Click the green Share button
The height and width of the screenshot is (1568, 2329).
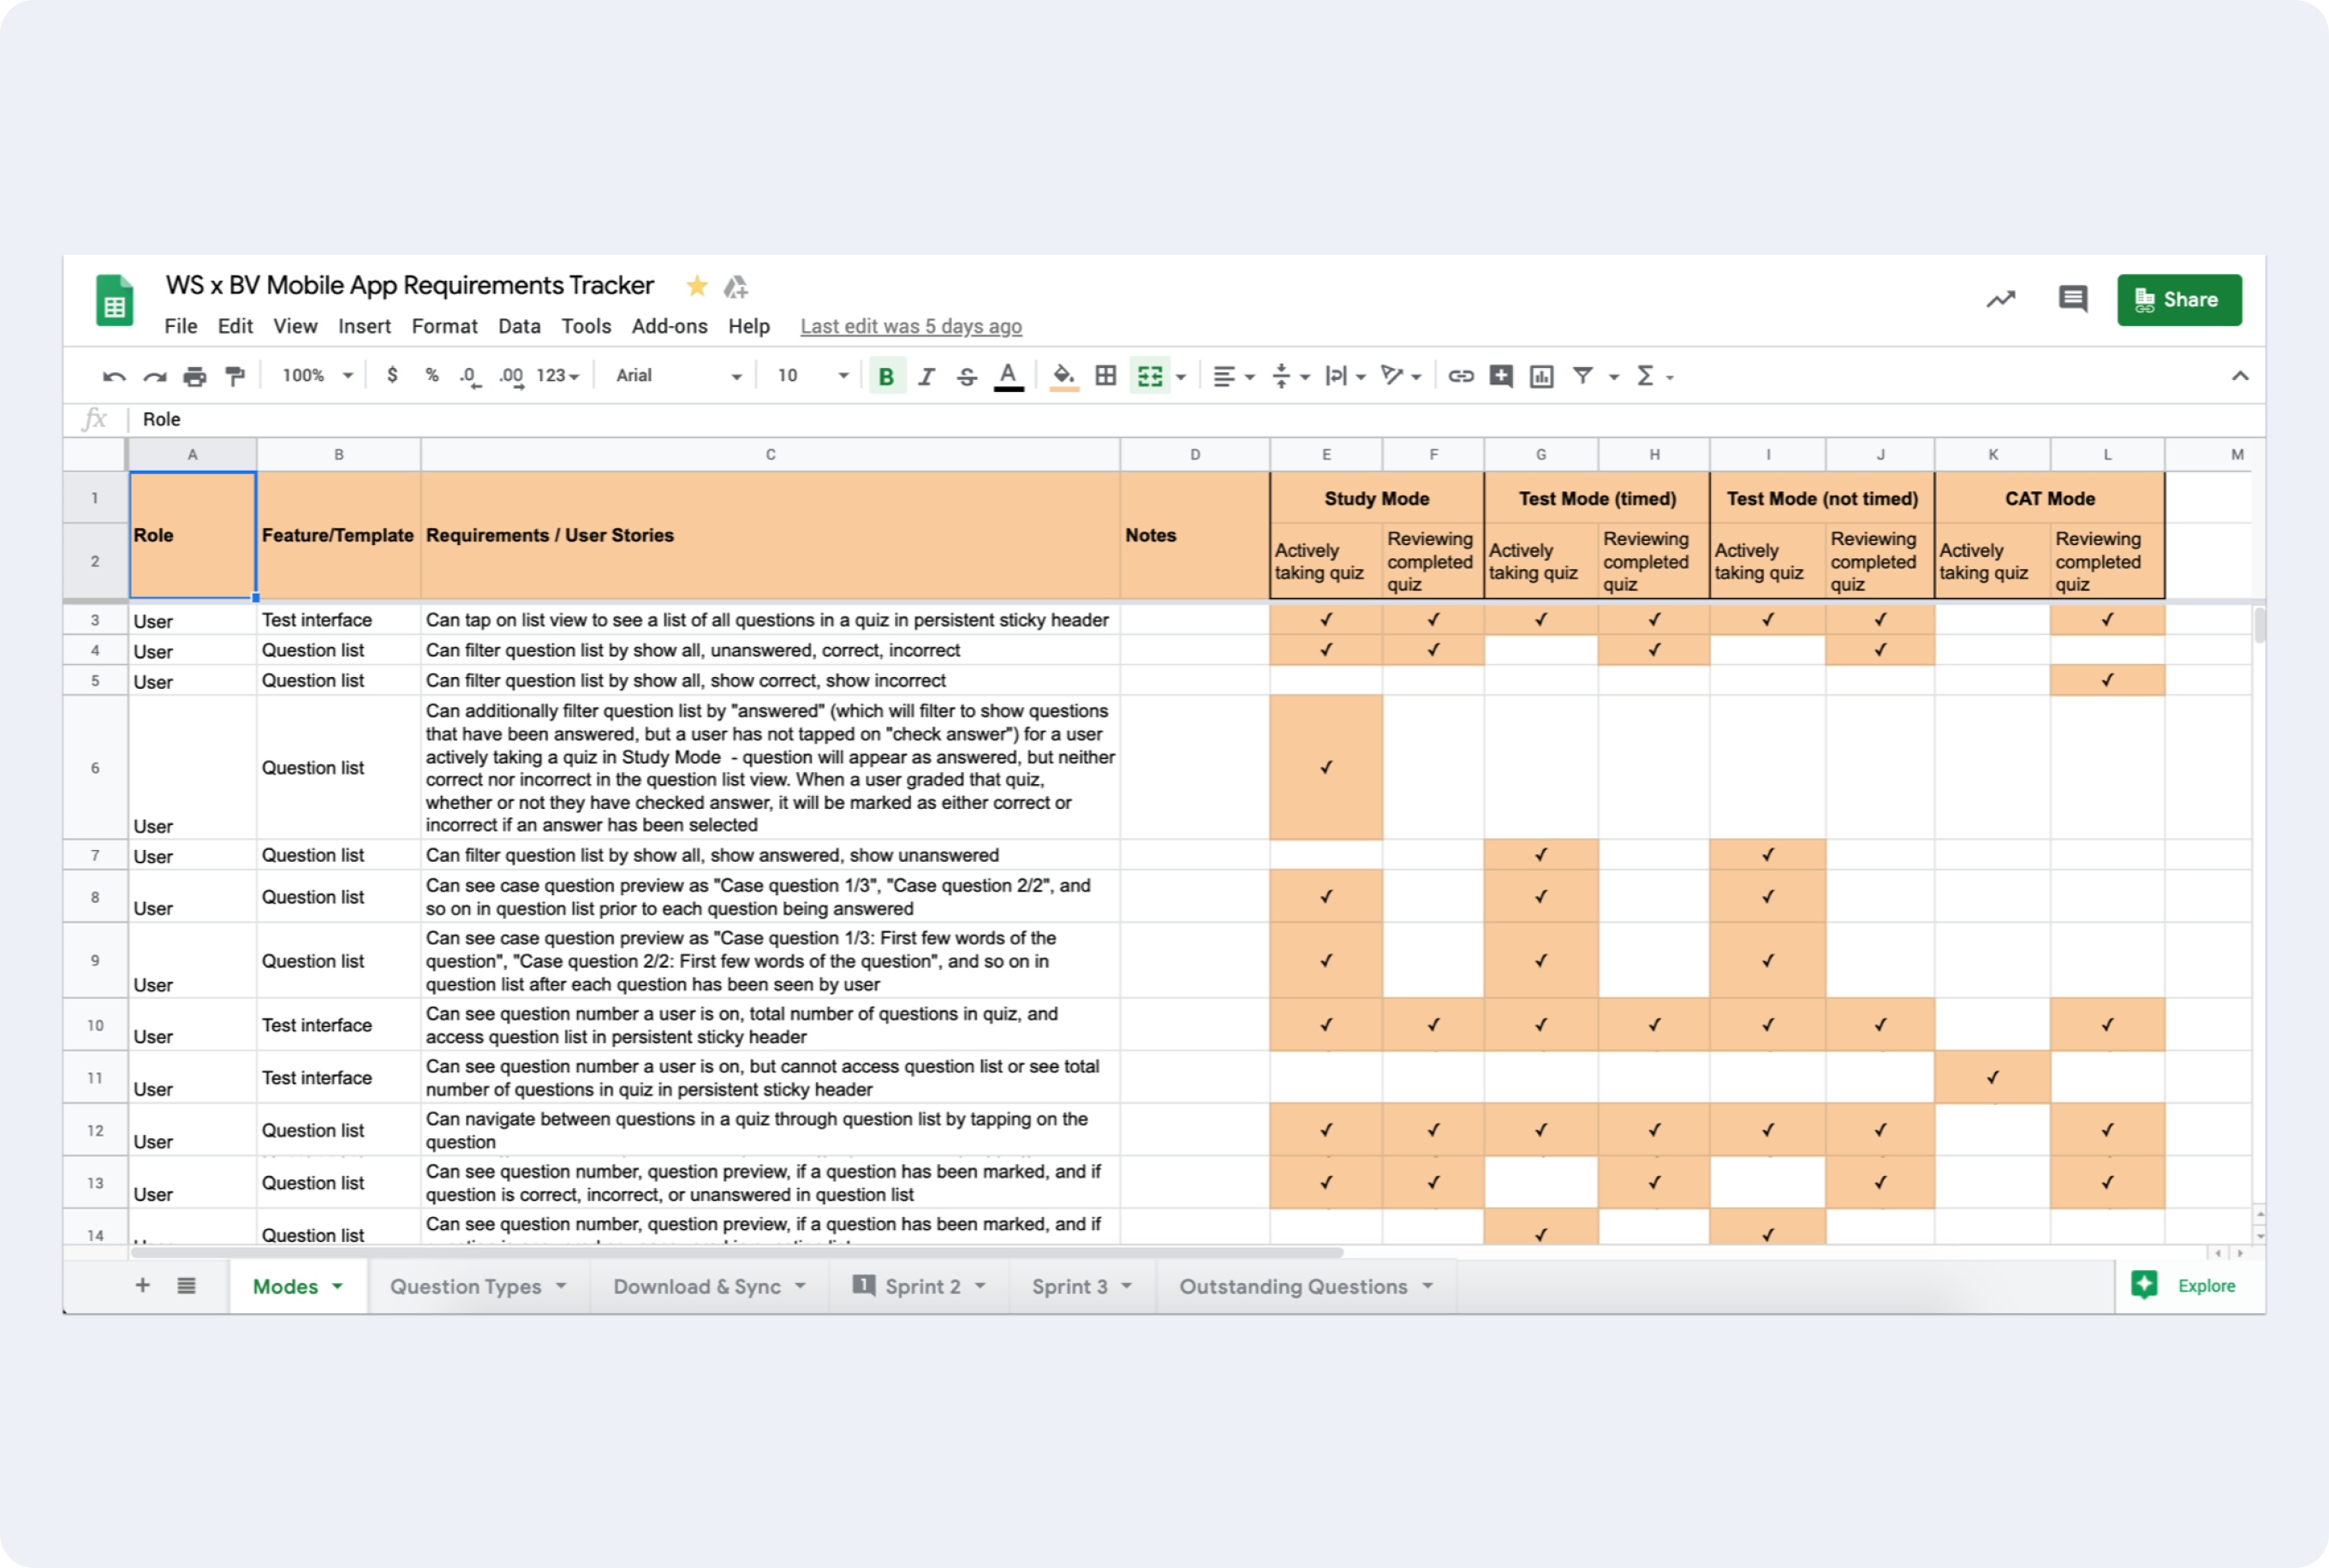[2179, 299]
